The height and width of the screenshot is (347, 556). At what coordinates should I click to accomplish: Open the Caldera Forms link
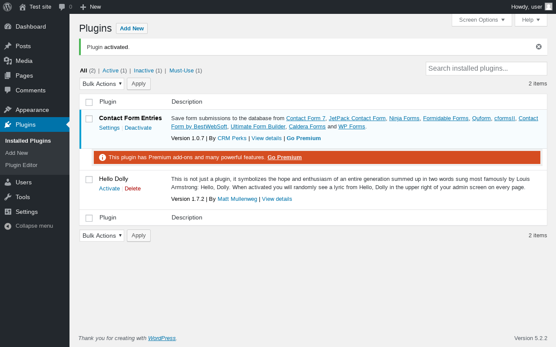[307, 127]
